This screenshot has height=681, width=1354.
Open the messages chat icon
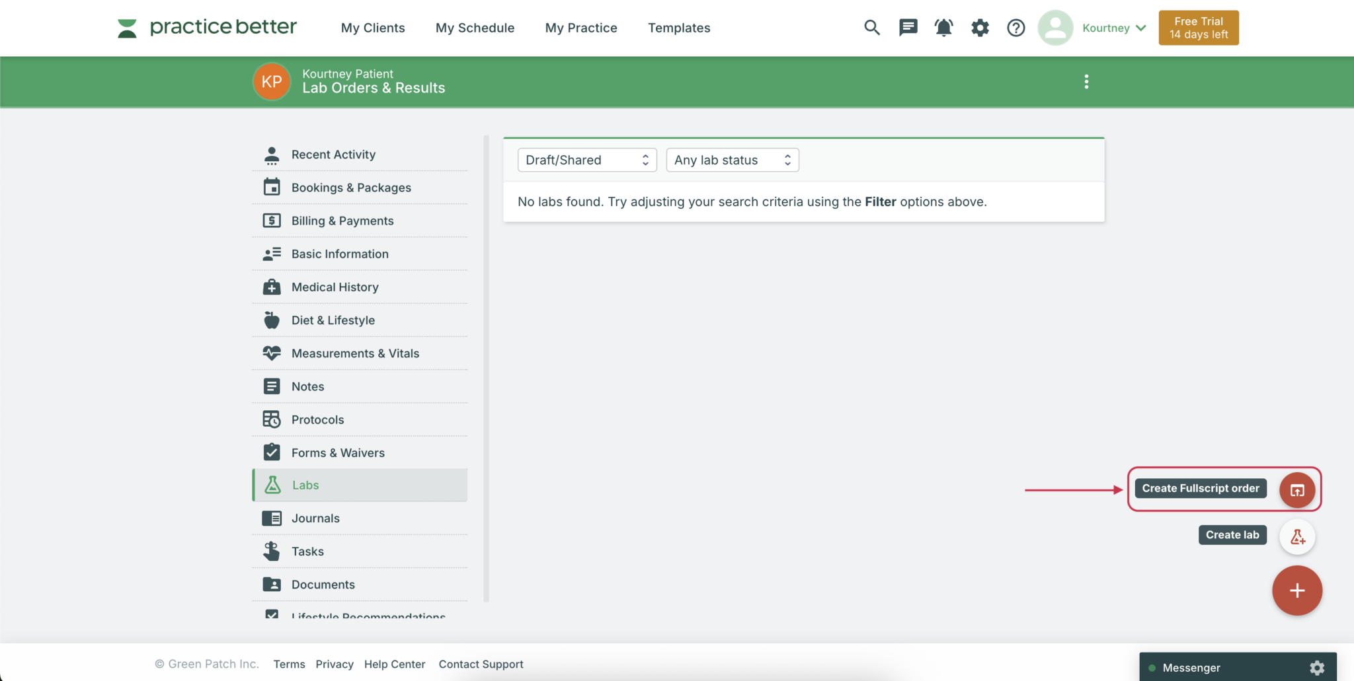pos(908,27)
